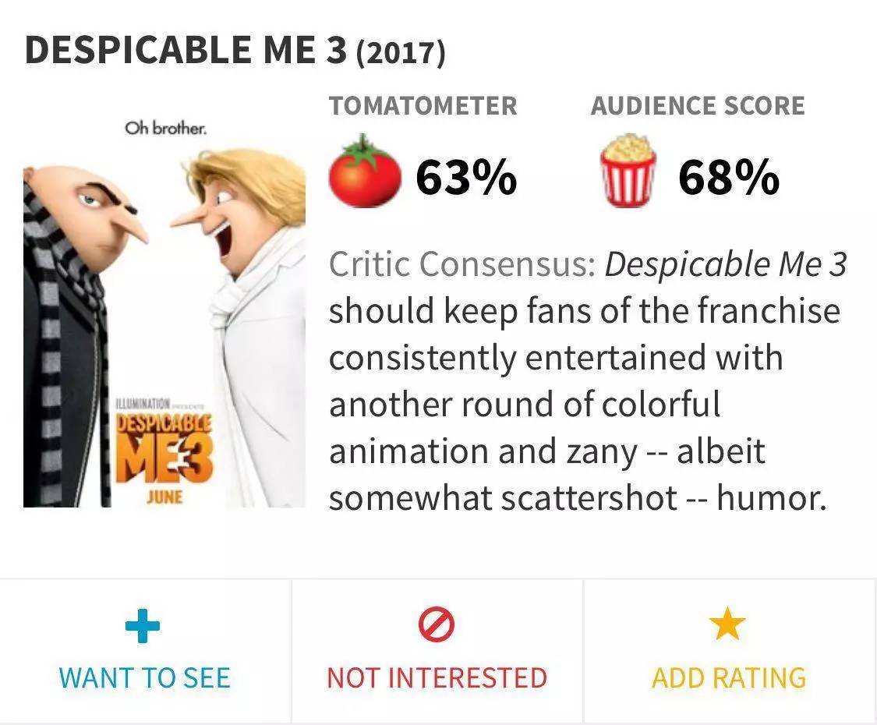Click the JUNE release text on poster
The width and height of the screenshot is (877, 725).
pos(164,496)
